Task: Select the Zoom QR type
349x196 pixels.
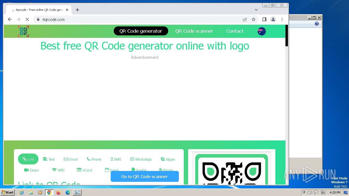Action: pyautogui.click(x=32, y=170)
